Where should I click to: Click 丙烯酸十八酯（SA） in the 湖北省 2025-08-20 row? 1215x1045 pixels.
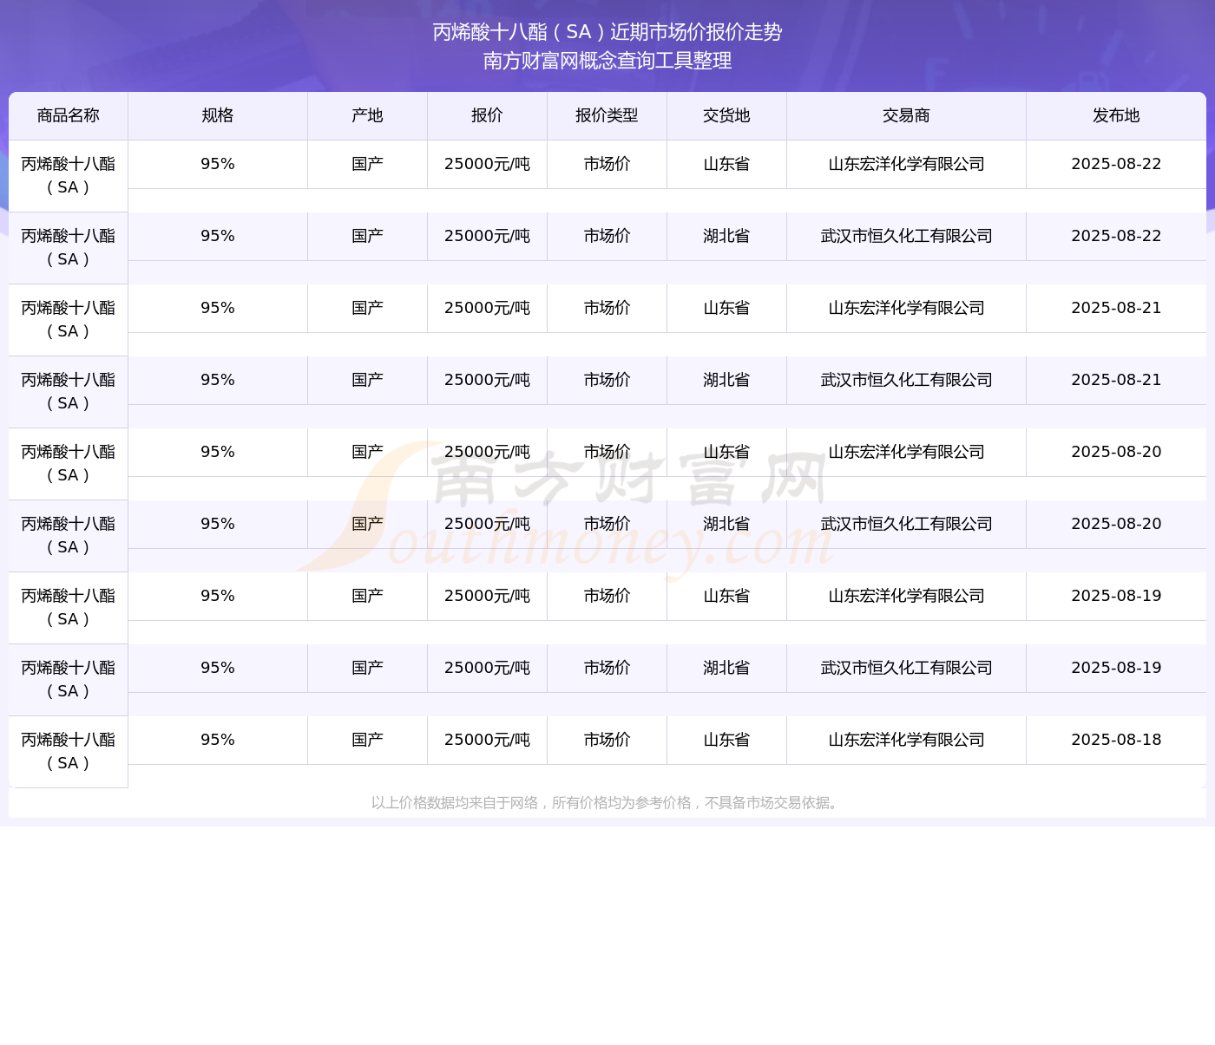pos(69,535)
